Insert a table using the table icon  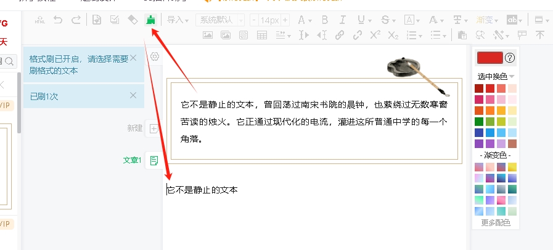point(262,35)
